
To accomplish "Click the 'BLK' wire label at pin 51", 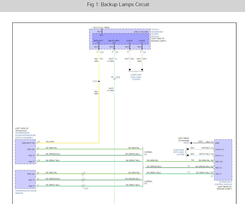I will (208, 142).
